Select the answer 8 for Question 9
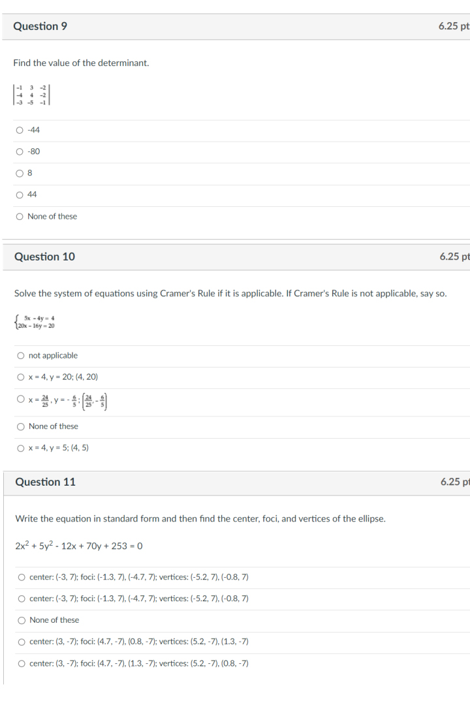The image size is (470, 705). (20, 172)
